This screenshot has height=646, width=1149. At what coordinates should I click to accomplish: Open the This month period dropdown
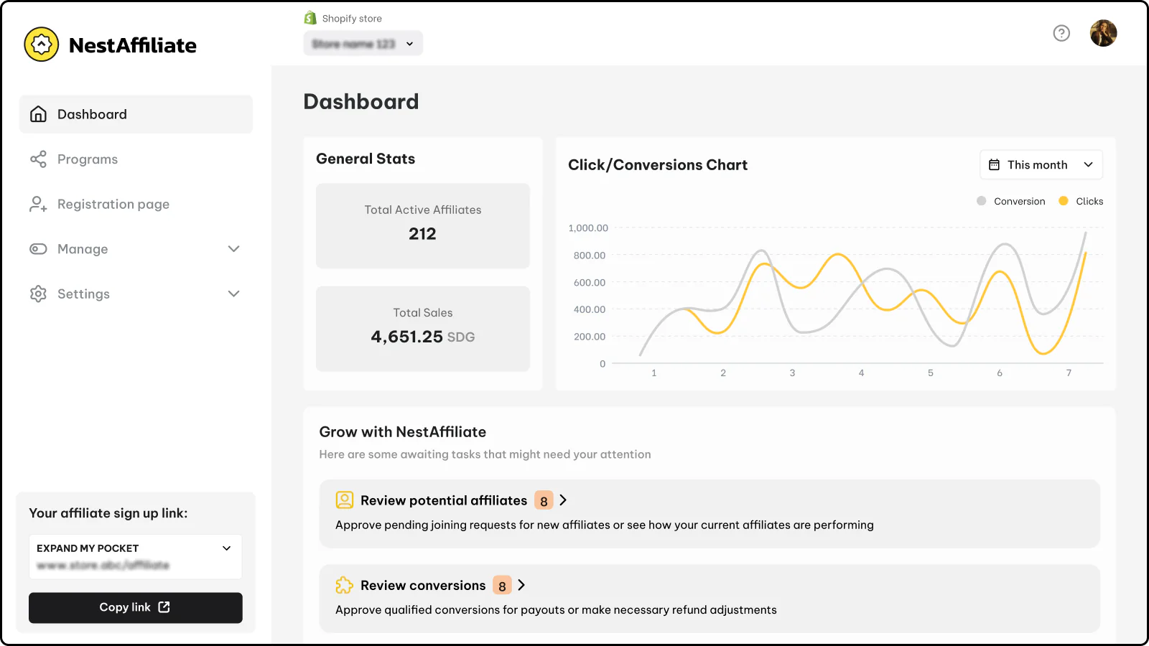1041,165
